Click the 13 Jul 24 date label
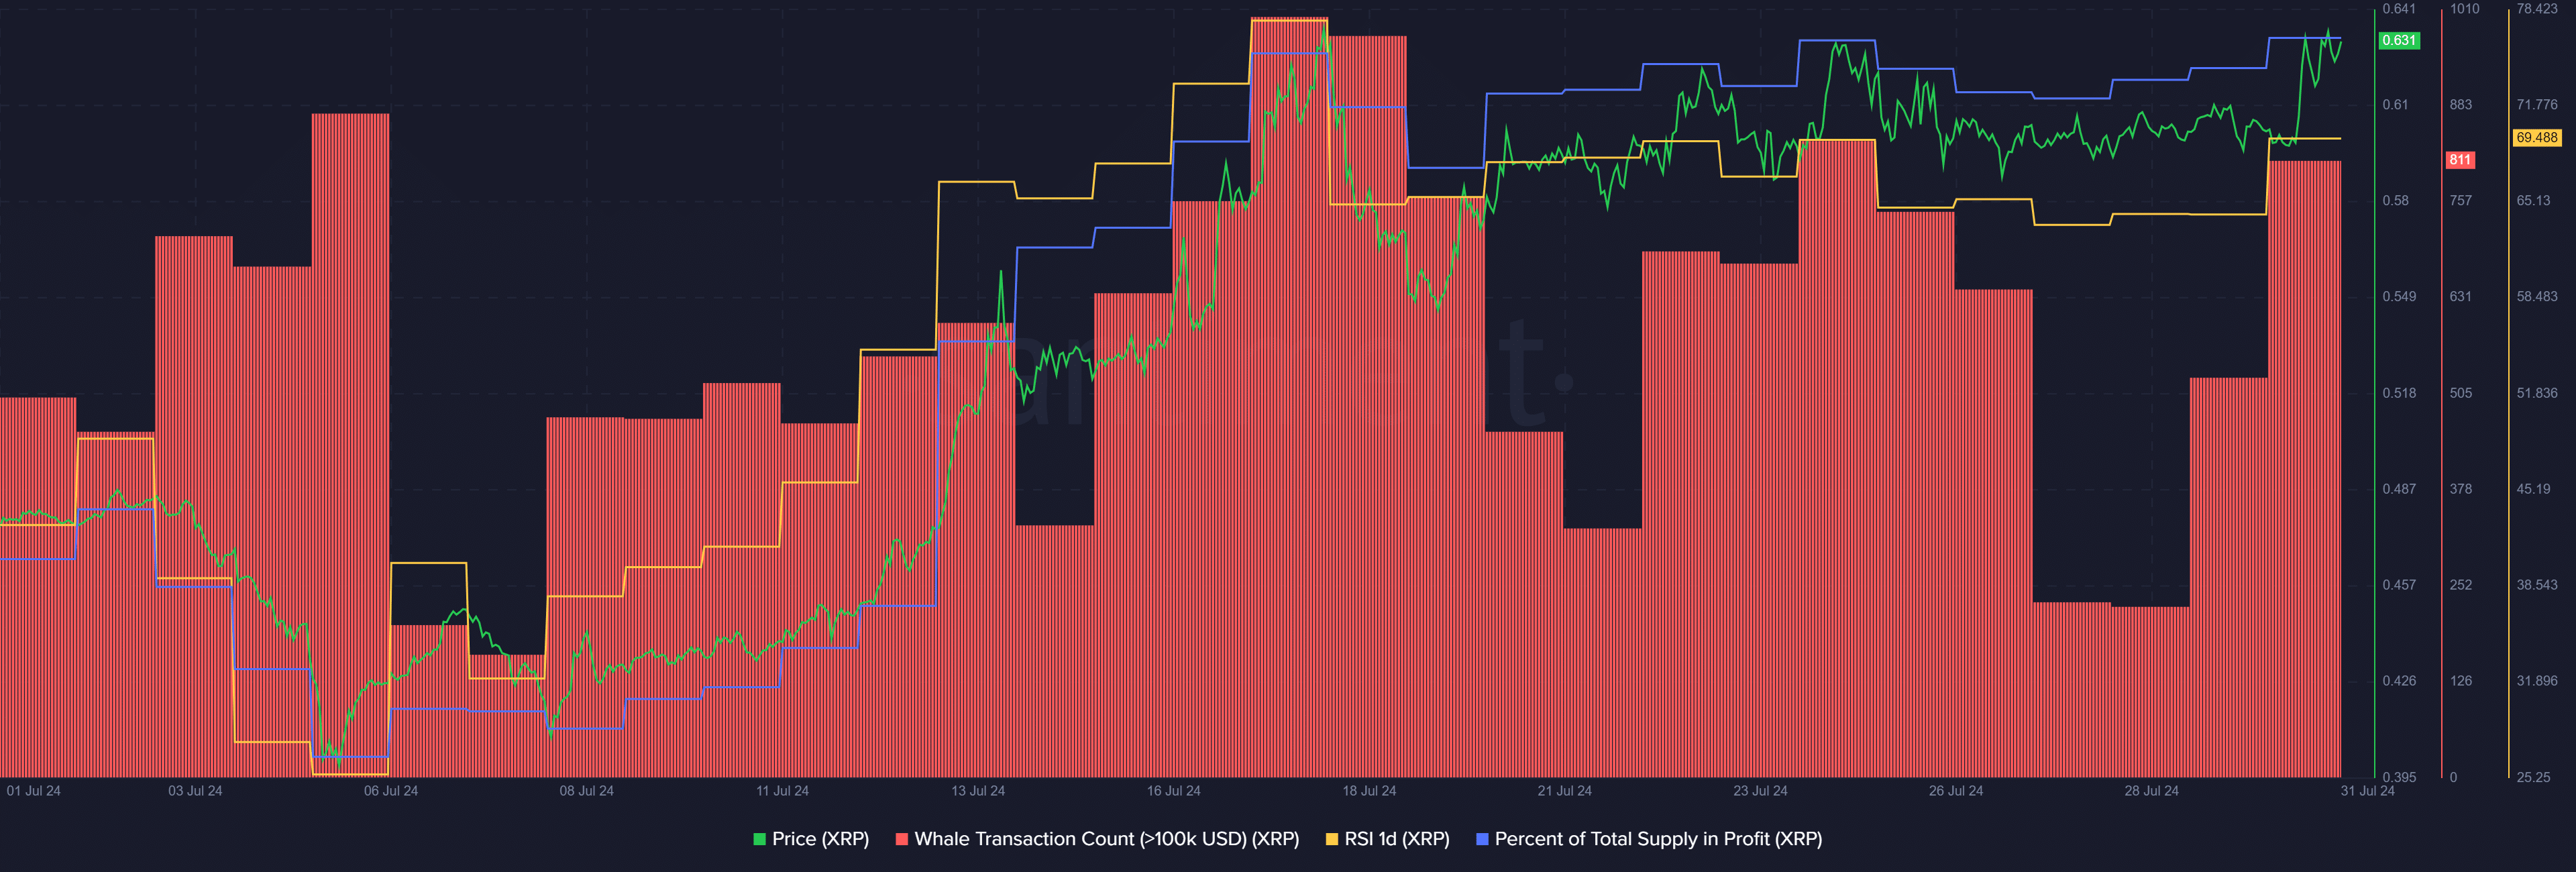 click(978, 791)
